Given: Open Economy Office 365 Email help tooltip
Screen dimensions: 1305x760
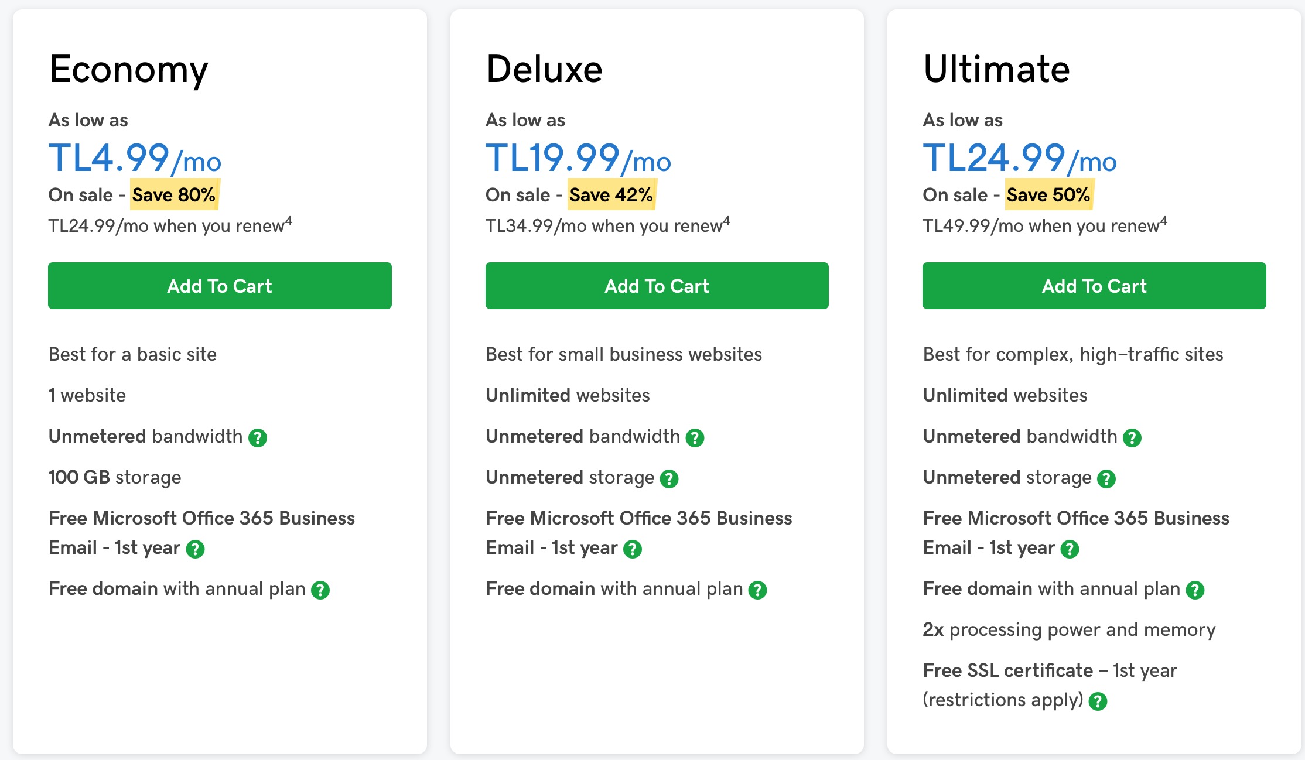Looking at the screenshot, I should pos(195,549).
